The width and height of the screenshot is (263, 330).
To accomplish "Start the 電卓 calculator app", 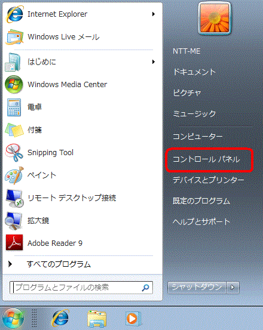I will (80, 107).
